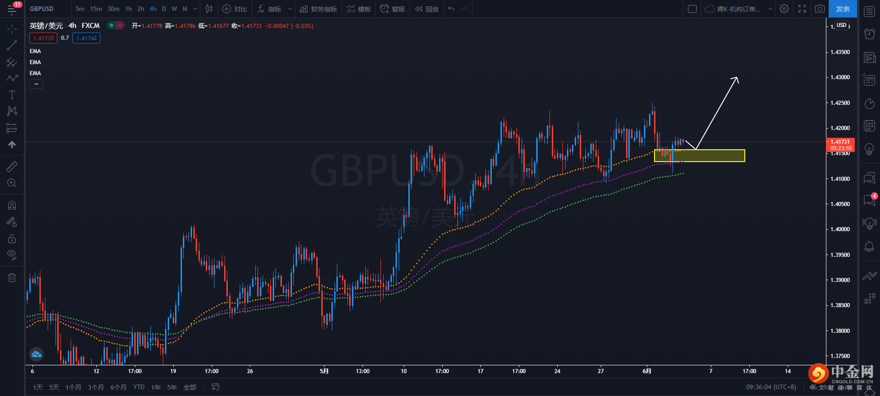
Task: Click the blue 1.41742 buy price box
Action: pyautogui.click(x=87, y=38)
